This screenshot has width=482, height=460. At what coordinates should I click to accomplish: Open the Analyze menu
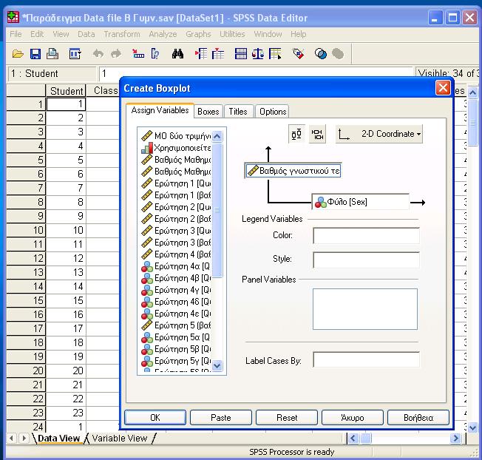click(163, 34)
